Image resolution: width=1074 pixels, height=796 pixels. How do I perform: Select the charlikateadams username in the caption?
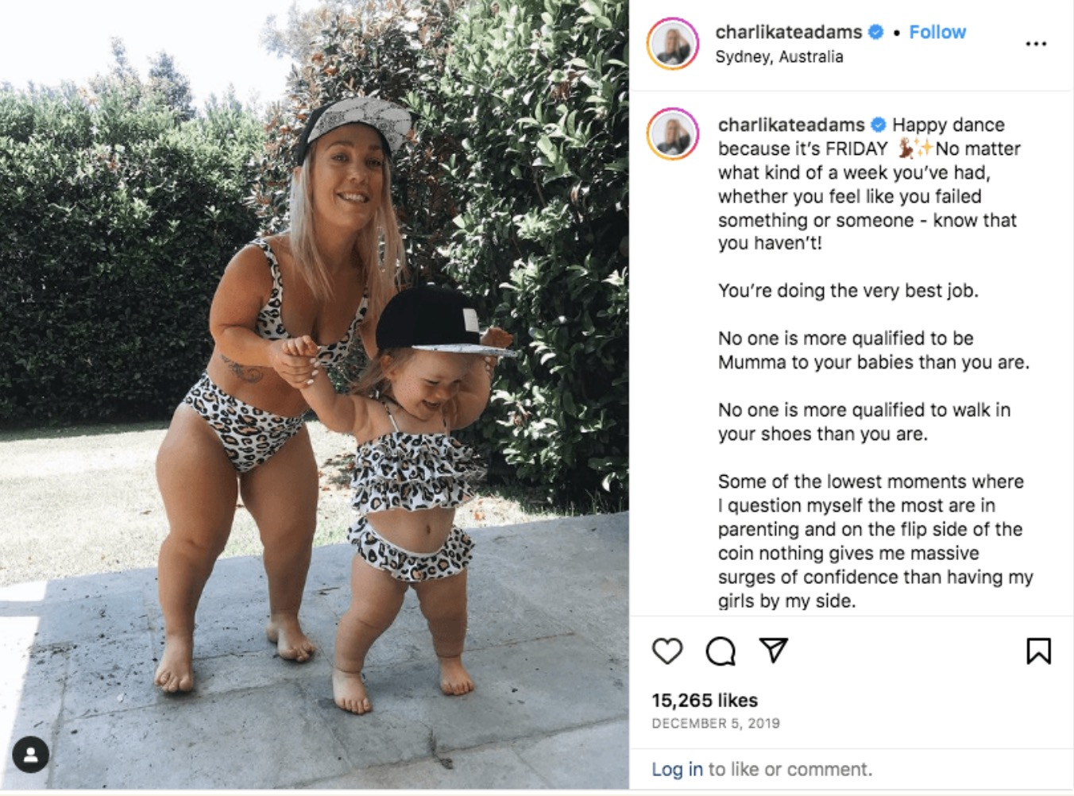791,125
